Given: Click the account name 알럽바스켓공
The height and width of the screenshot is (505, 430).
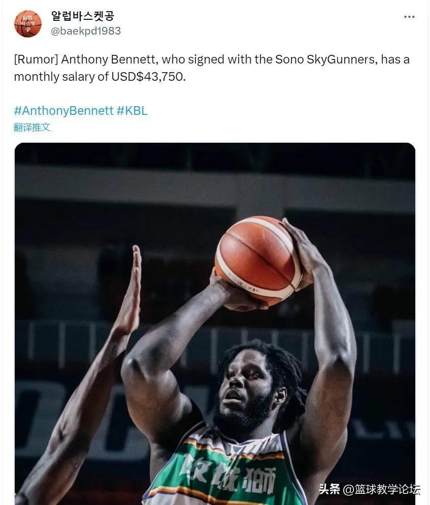Looking at the screenshot, I should point(83,16).
